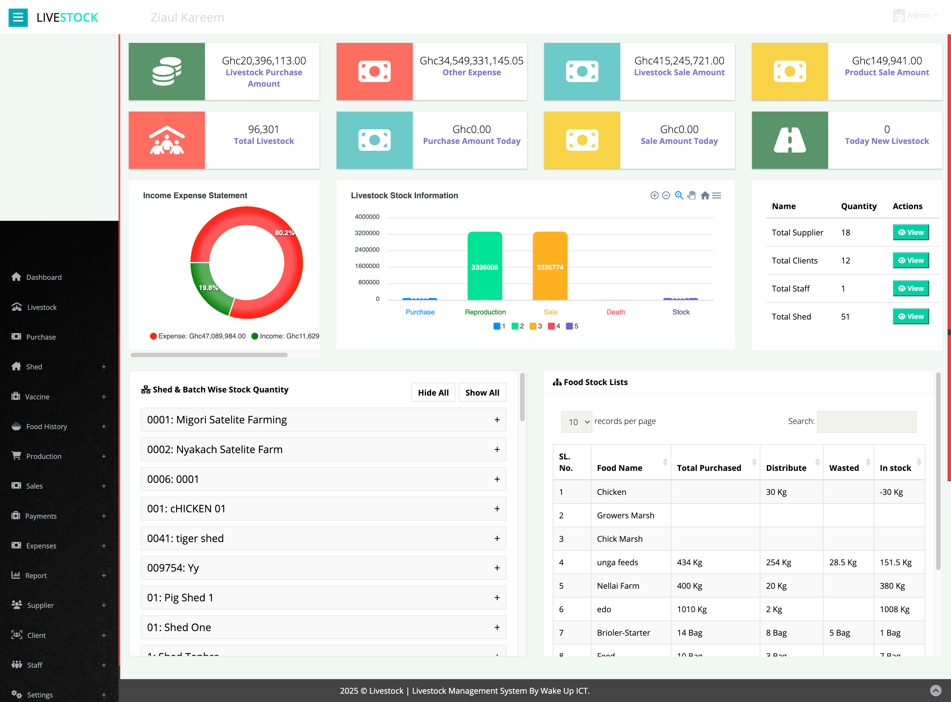
Task: Click the chart zoom out icon
Action: [666, 195]
